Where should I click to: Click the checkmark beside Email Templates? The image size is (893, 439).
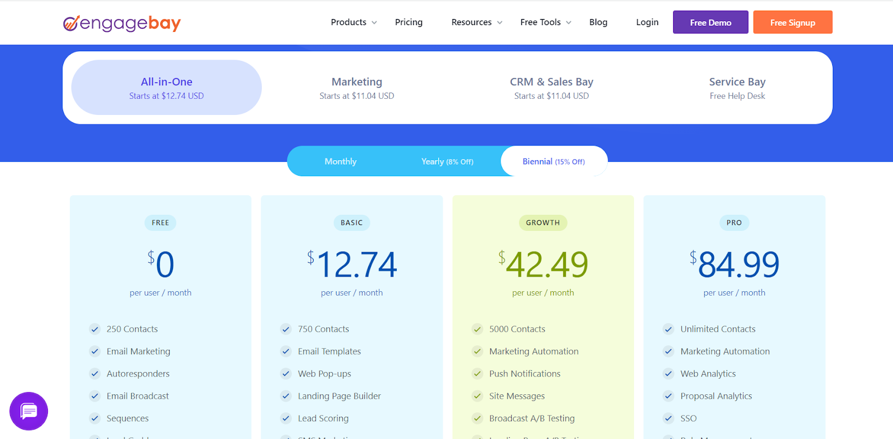tap(286, 351)
